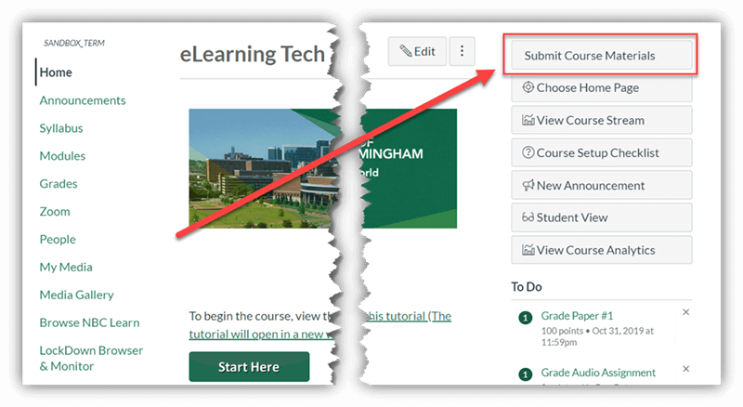Click the campus banner image
The height and width of the screenshot is (407, 743).
[x=322, y=168]
